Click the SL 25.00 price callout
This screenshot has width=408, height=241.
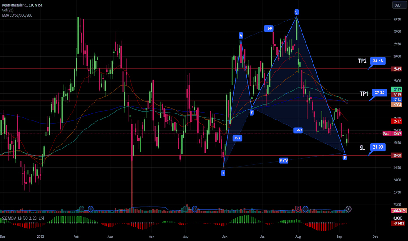[378, 147]
